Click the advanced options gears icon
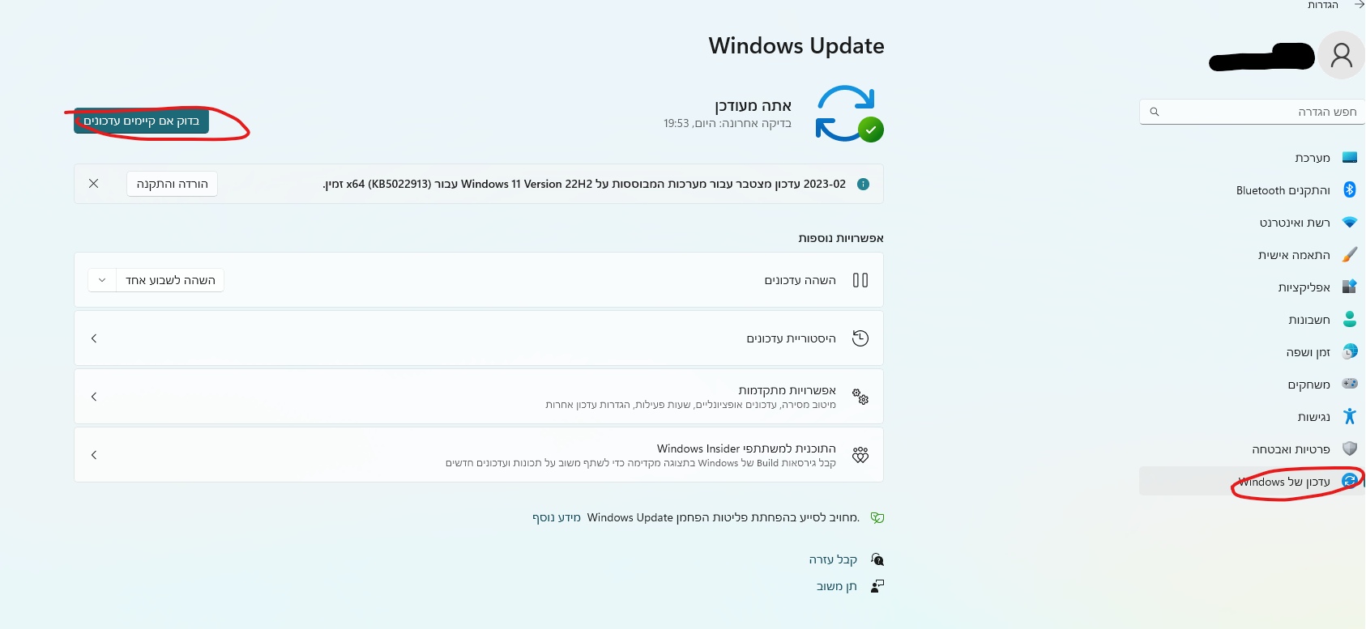The height and width of the screenshot is (629, 1366). pyautogui.click(x=860, y=397)
